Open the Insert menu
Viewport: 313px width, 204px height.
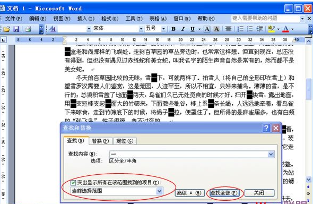point(86,19)
